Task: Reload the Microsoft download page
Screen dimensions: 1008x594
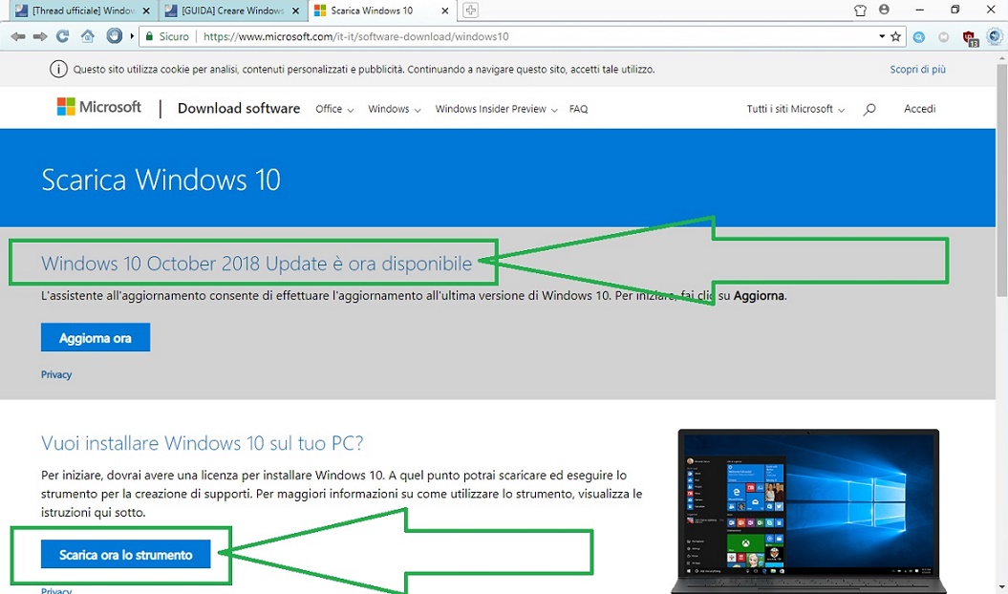Action: pos(62,36)
